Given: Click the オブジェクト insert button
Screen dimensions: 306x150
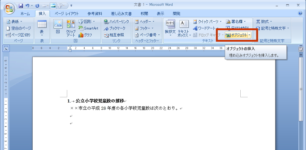Looking at the screenshot, I should 236,35.
